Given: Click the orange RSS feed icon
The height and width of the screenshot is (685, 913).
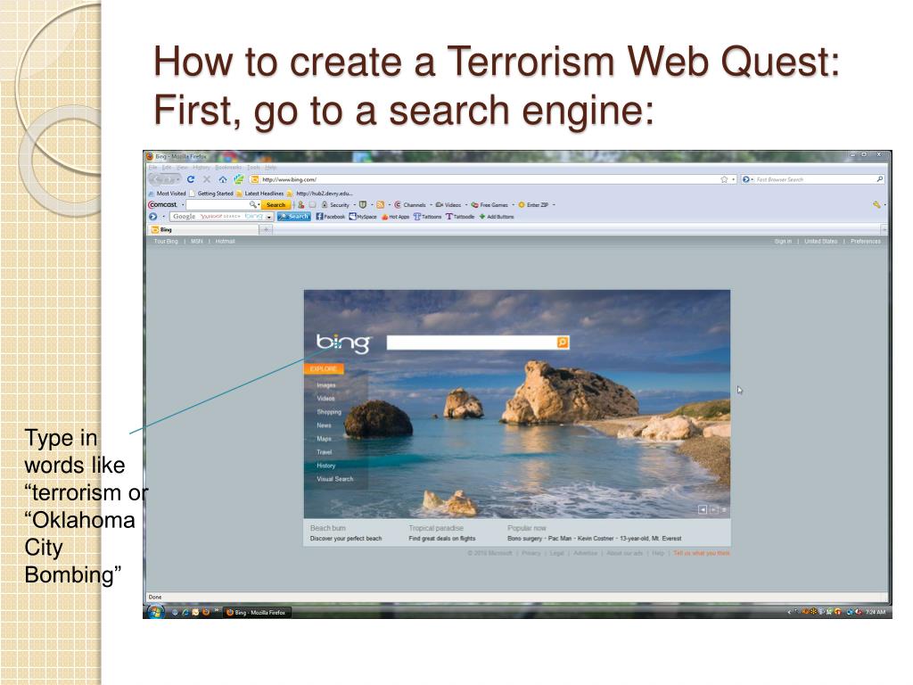Looking at the screenshot, I should pos(380,204).
